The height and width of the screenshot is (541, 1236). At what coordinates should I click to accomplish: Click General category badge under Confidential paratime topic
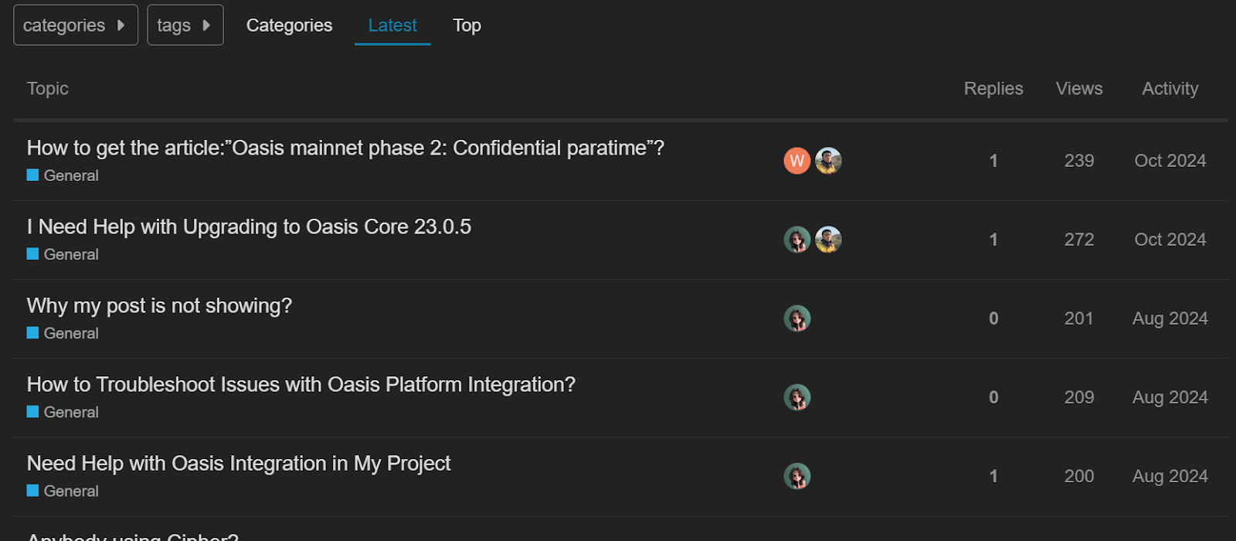pyautogui.click(x=63, y=175)
